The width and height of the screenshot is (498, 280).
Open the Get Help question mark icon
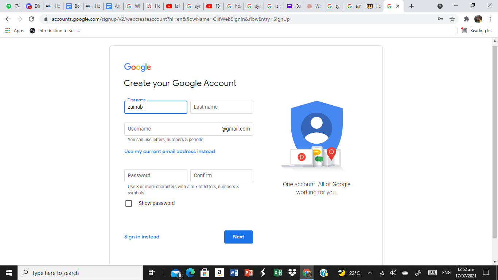point(324,273)
